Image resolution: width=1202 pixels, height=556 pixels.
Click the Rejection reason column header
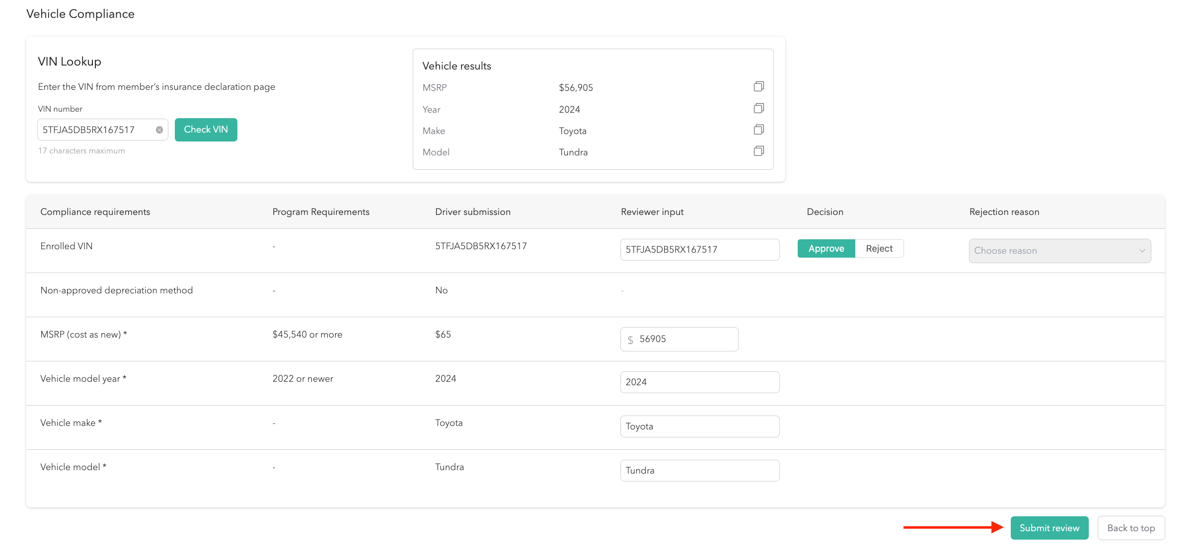pos(1004,212)
